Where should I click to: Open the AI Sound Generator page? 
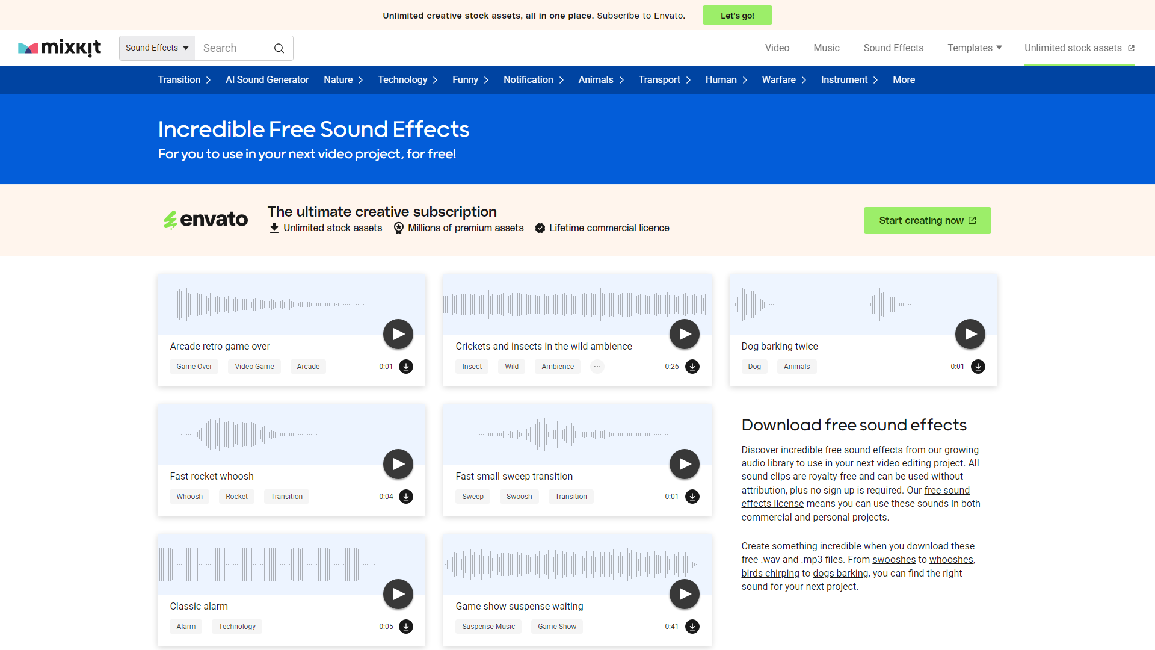(267, 80)
